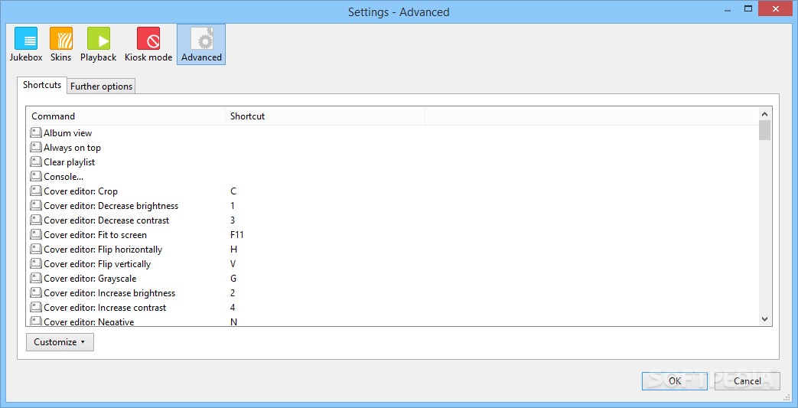798x408 pixels.
Task: Click shortcut value "N" for Negative
Action: point(233,322)
